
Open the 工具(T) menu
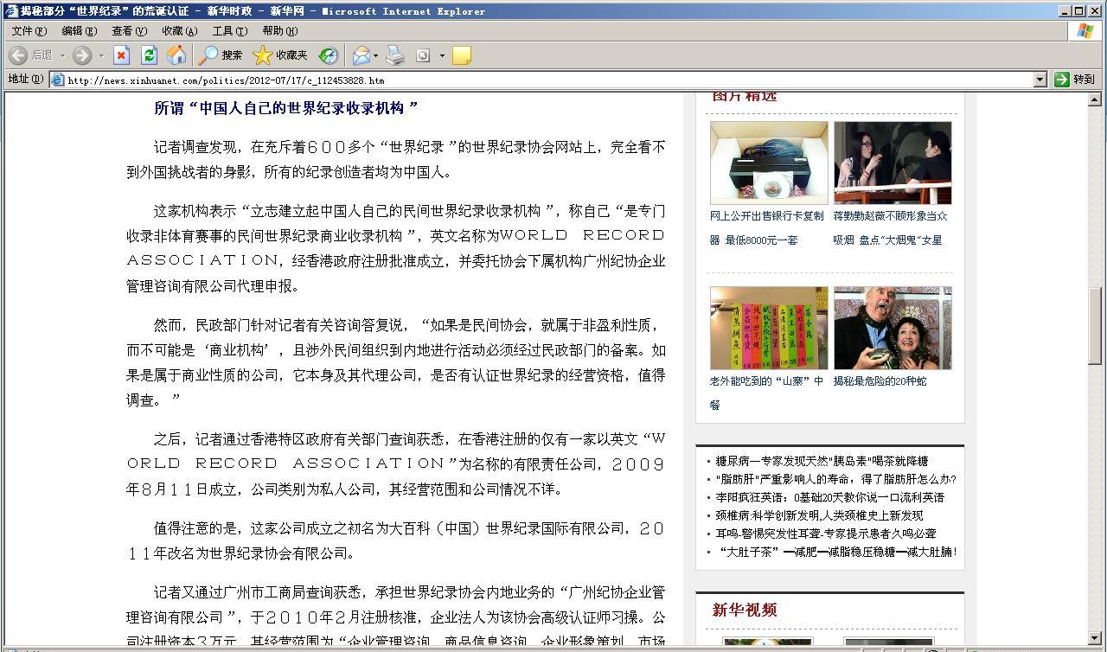[229, 31]
